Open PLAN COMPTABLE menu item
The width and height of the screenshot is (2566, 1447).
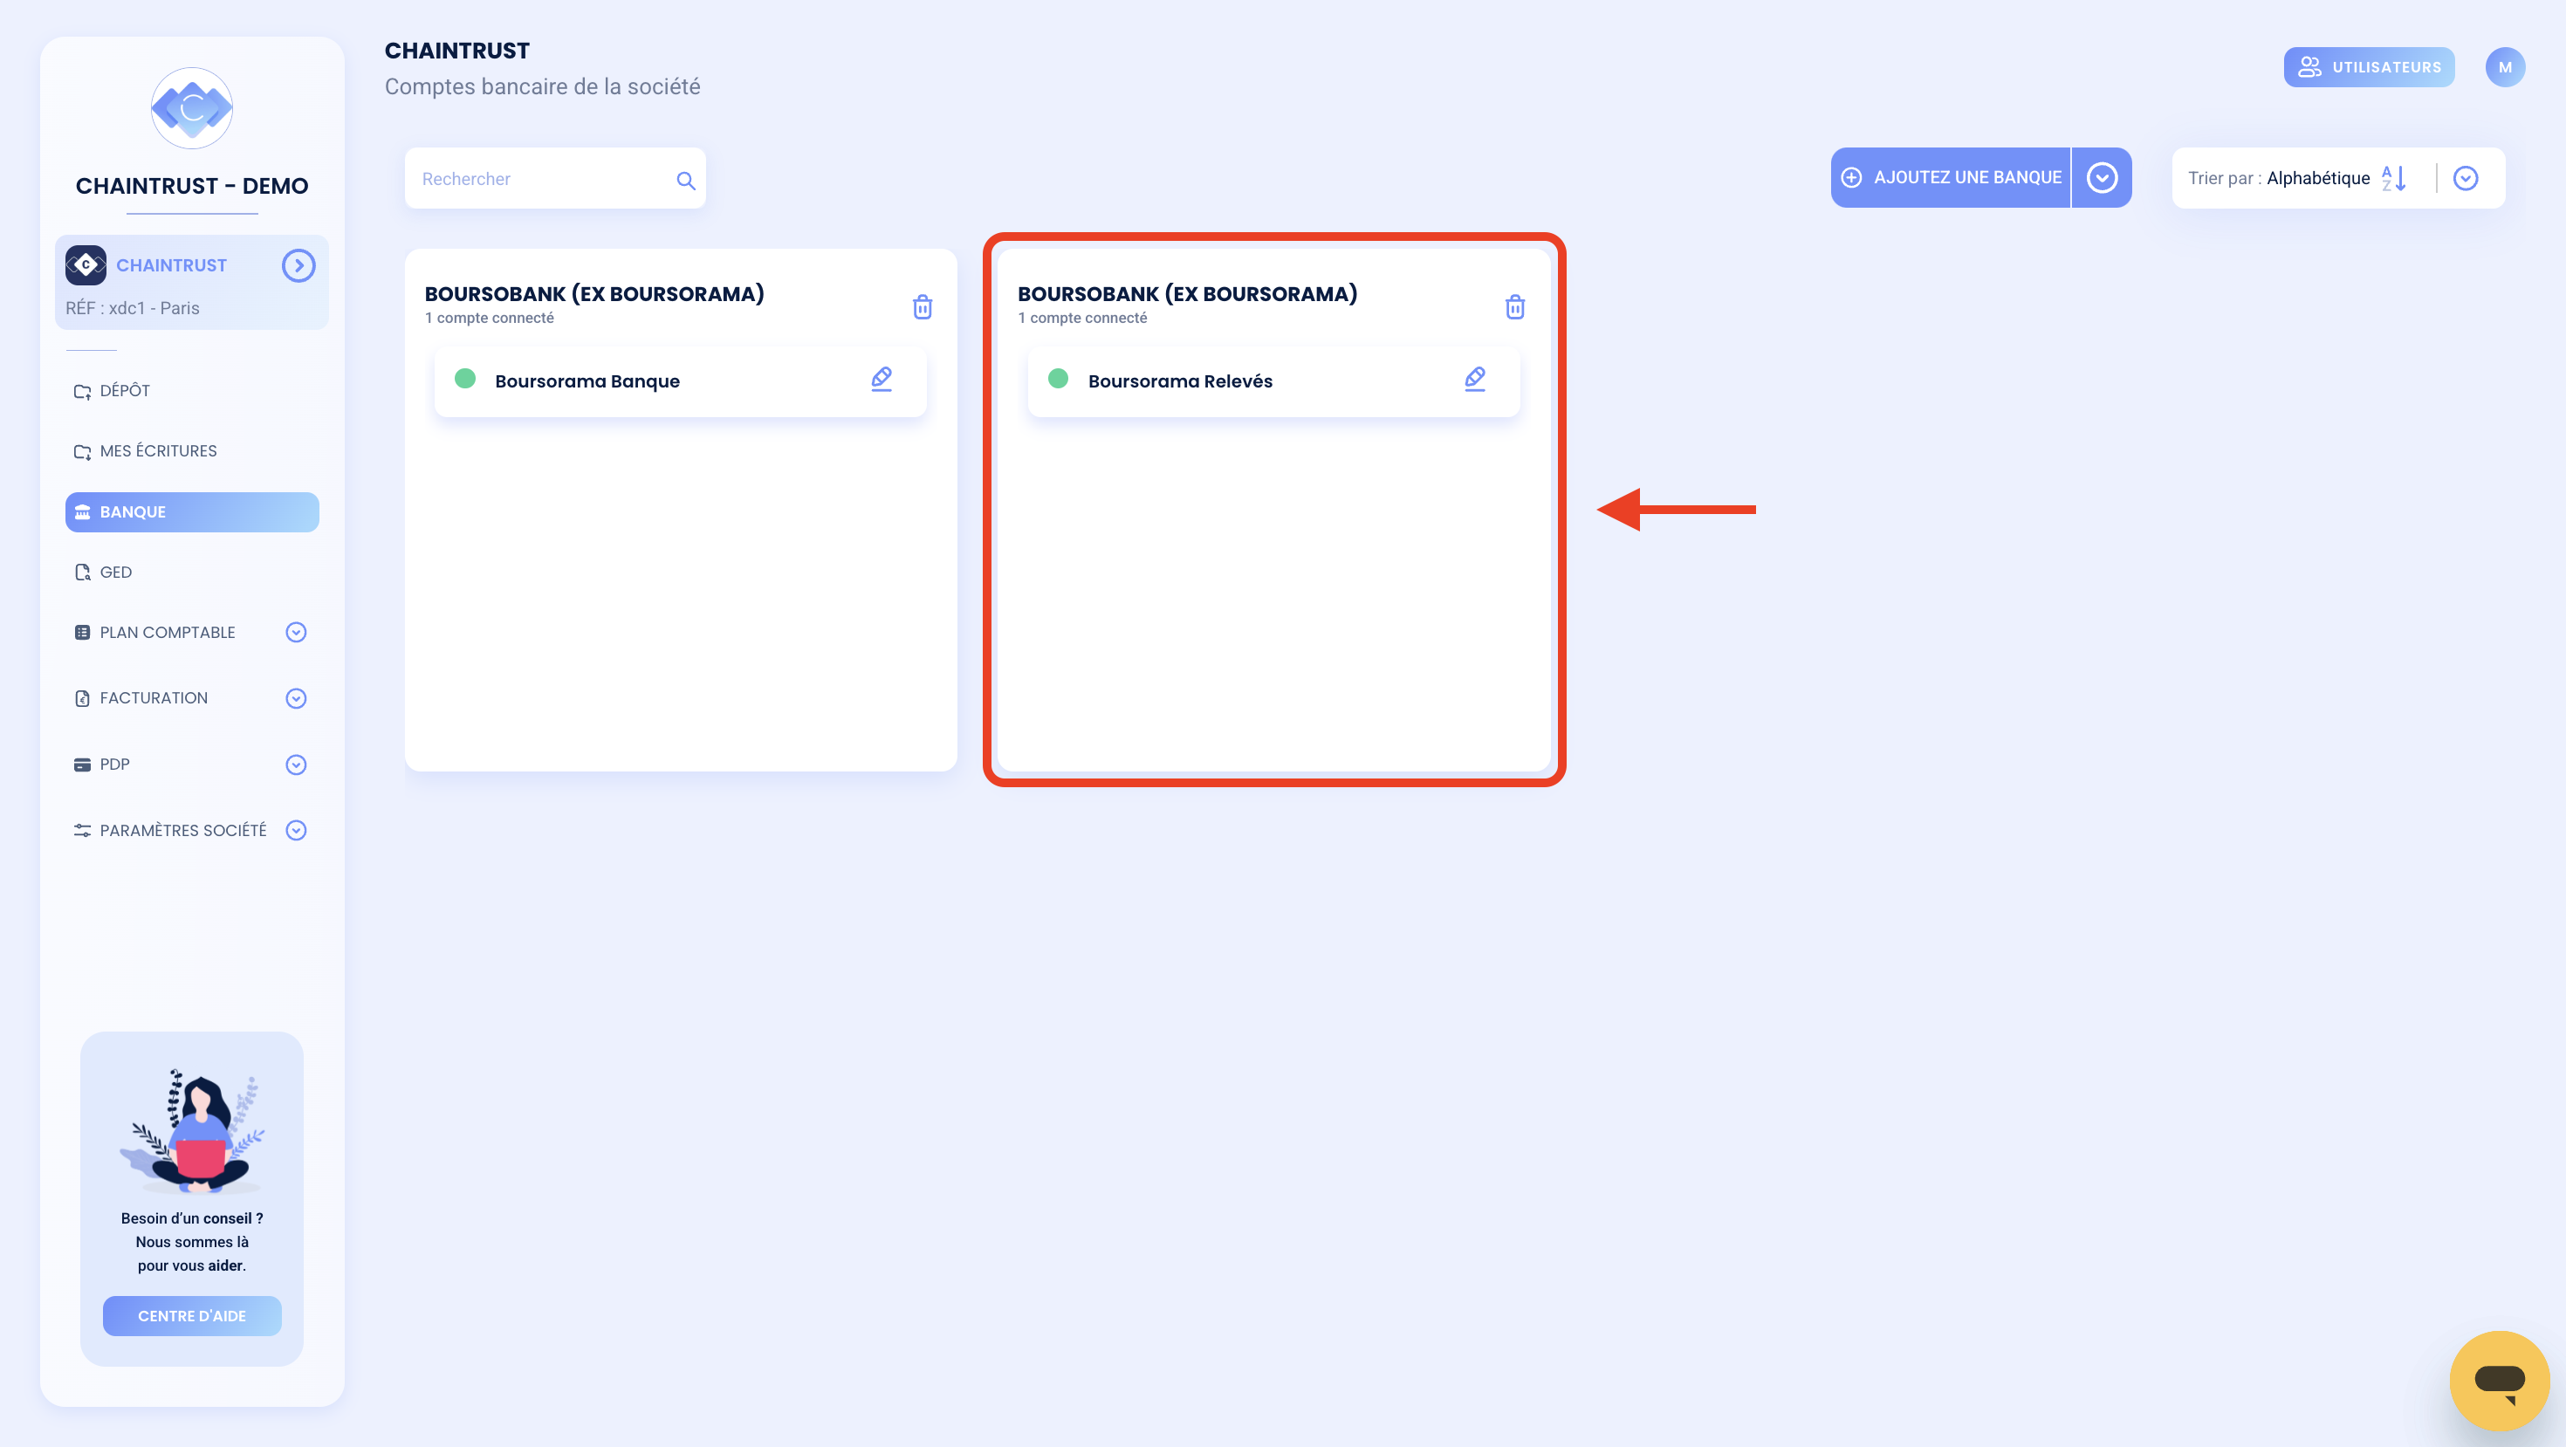pyautogui.click(x=168, y=633)
